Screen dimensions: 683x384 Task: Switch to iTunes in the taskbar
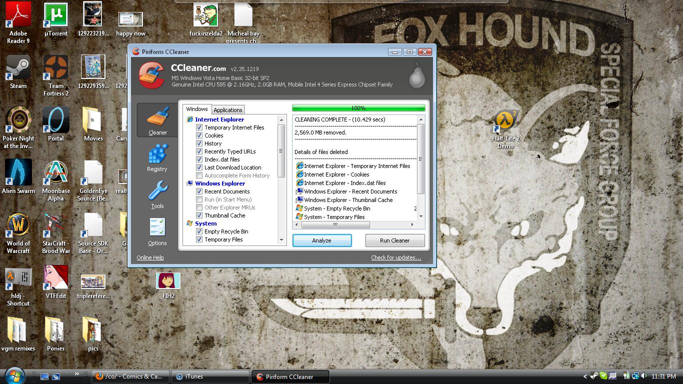coord(210,376)
